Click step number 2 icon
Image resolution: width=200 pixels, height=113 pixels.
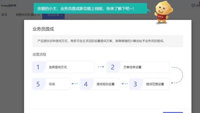coord(112,67)
